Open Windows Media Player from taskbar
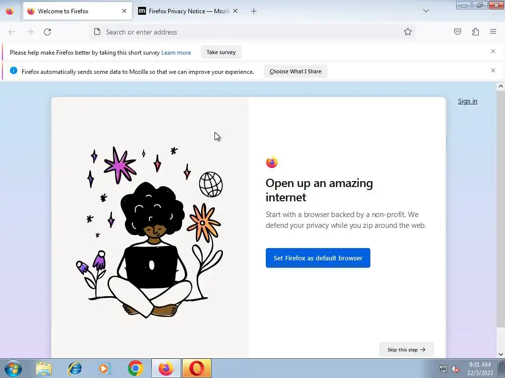The height and width of the screenshot is (378, 505). pyautogui.click(x=105, y=369)
